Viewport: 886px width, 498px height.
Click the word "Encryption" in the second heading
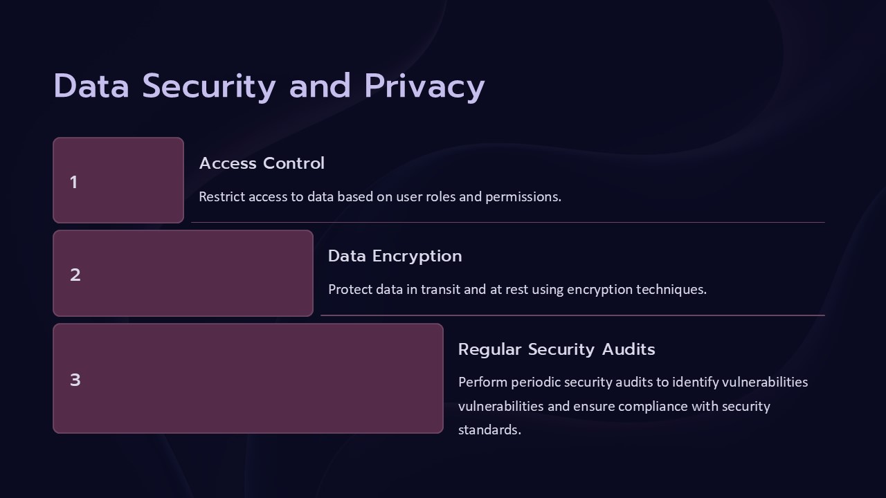point(417,256)
